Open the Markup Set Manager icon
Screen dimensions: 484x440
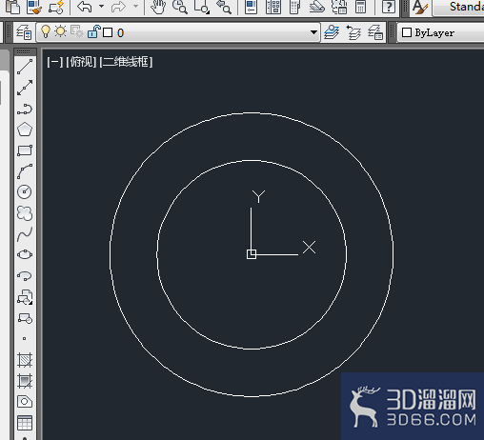339,7
